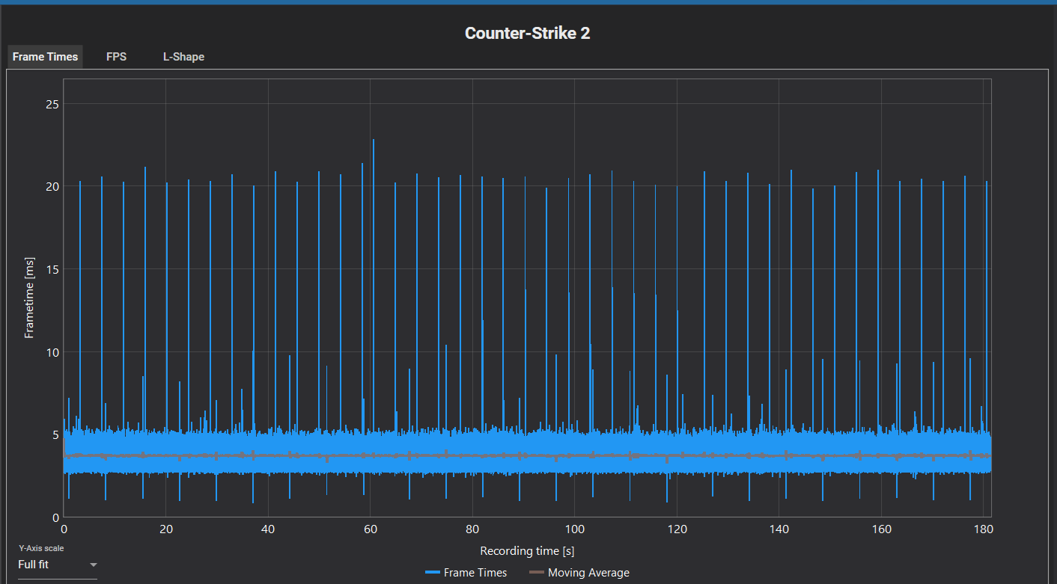Open the Y-Axis scale dropdown
Viewport: 1057px width, 584px height.
tap(56, 564)
